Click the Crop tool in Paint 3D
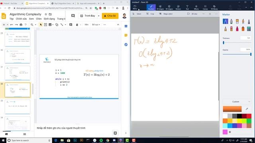This screenshot has width=255, height=143. click(150, 14)
